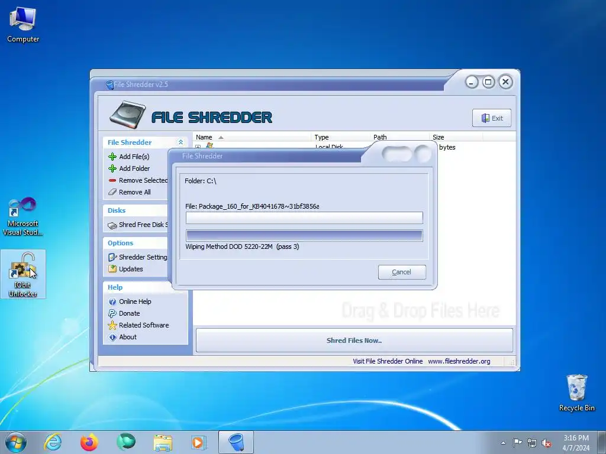Click the Updates icon in Options

(x=112, y=269)
